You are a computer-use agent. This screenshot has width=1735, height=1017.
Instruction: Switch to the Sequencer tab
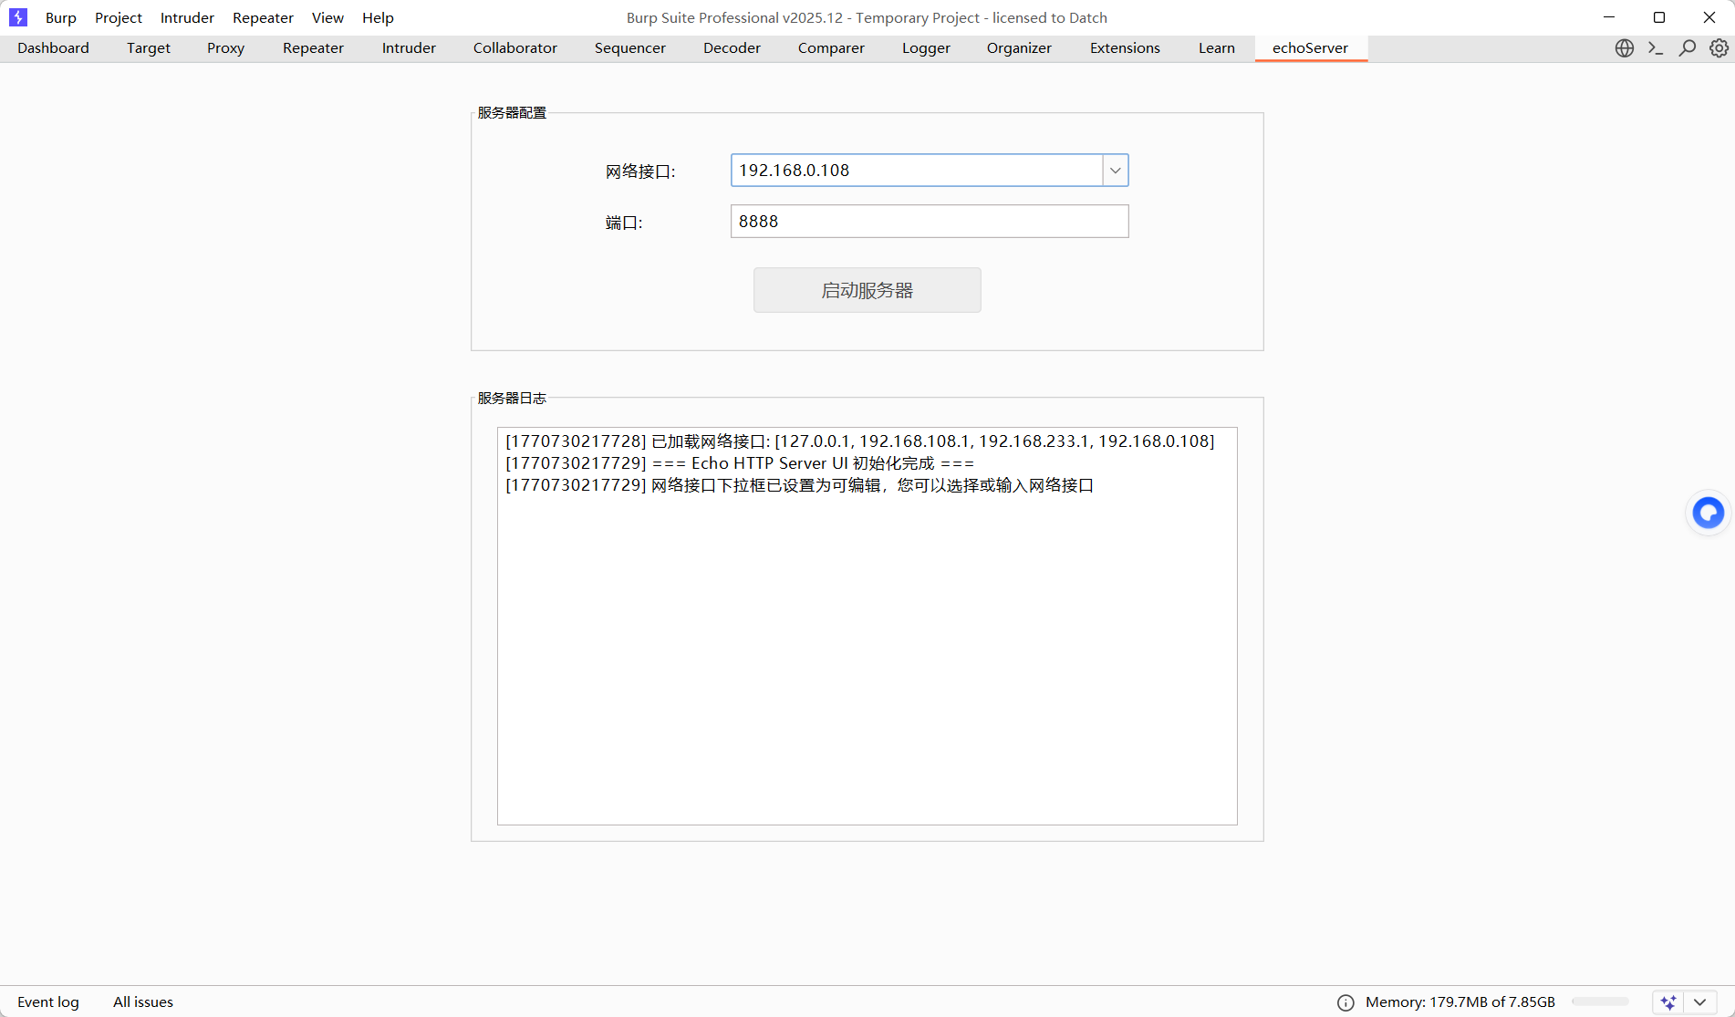click(x=630, y=48)
